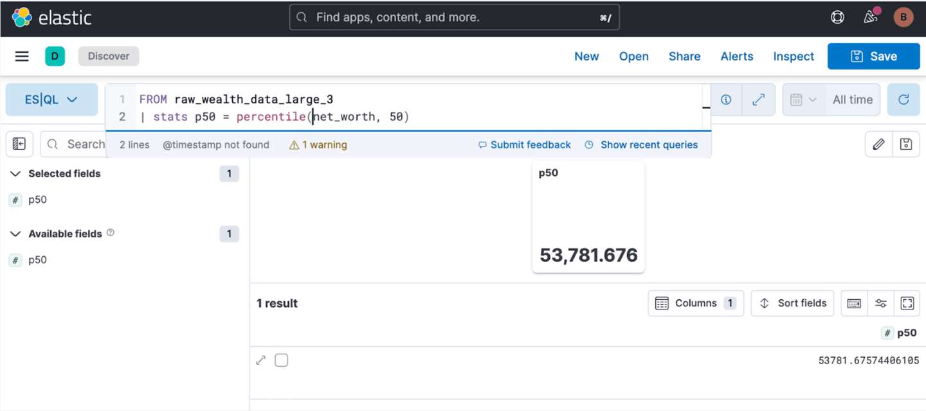Click the Elastic logo icon

click(22, 18)
